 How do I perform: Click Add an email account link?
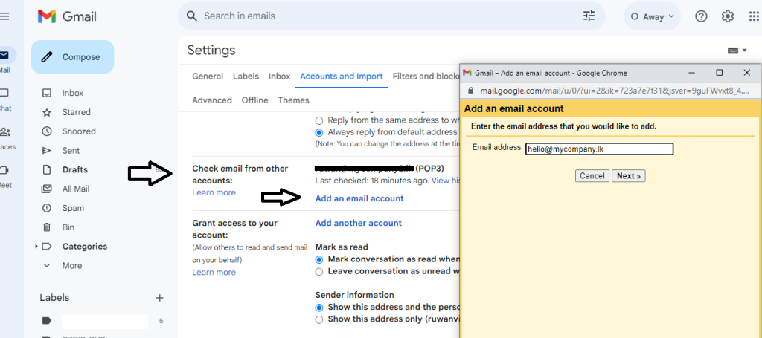coord(359,198)
